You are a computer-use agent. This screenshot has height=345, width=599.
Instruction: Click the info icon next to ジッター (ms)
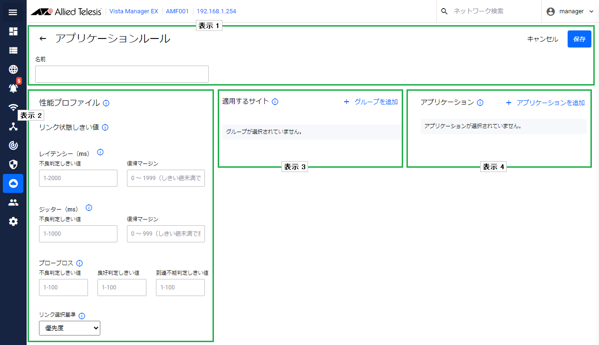(x=89, y=208)
